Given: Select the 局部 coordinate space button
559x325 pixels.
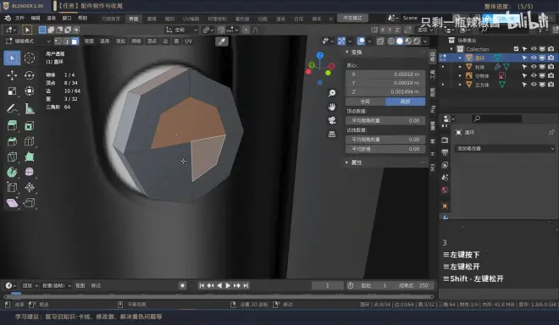Looking at the screenshot, I should [x=406, y=102].
